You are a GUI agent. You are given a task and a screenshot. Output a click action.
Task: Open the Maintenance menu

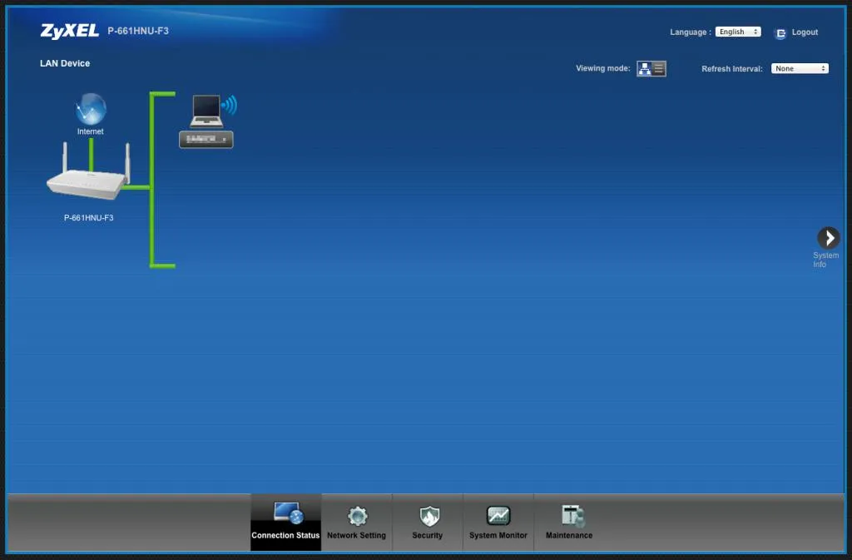[569, 522]
